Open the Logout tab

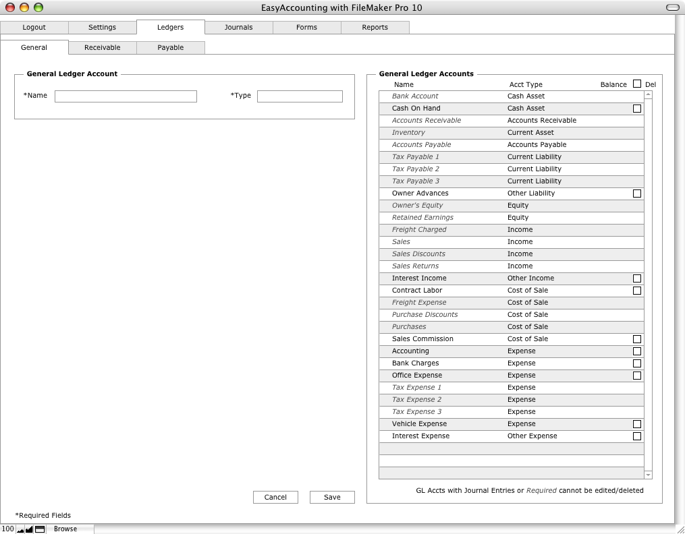(x=34, y=27)
